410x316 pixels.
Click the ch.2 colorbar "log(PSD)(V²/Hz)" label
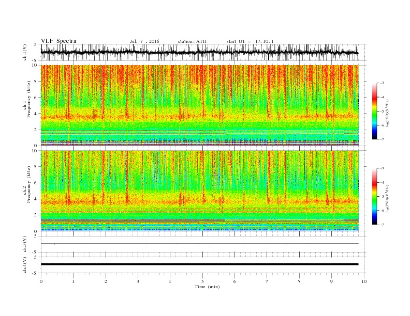click(x=388, y=198)
